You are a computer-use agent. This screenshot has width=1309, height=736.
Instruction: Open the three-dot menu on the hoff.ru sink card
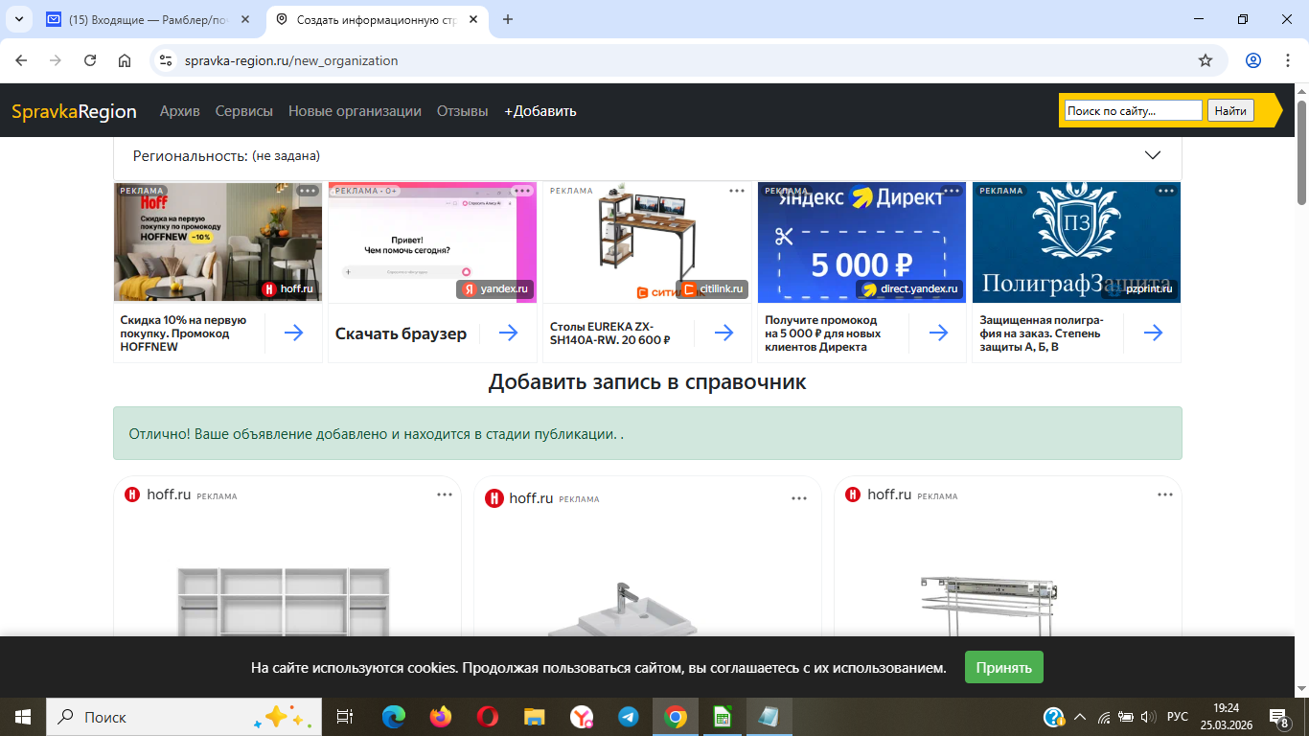(x=799, y=498)
